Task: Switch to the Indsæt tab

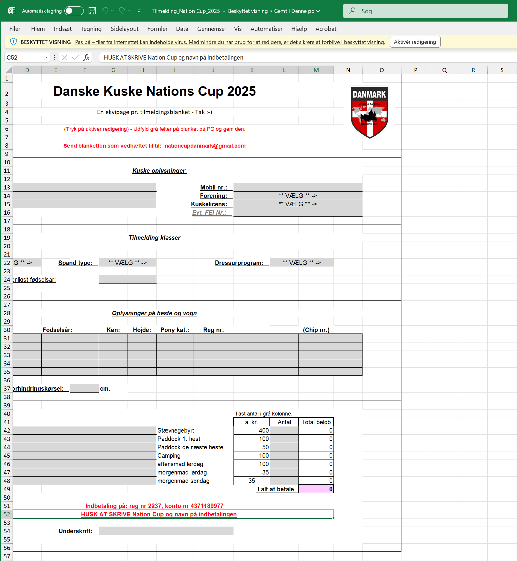Action: tap(63, 29)
